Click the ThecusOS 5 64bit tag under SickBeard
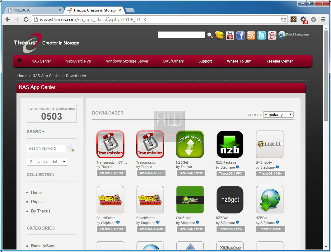The width and height of the screenshot is (331, 252). 191,229
